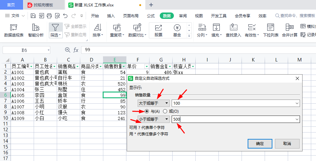Click the fx insert function icon
Image resolution: width=316 pixels, height=161 pixels.
76,50
